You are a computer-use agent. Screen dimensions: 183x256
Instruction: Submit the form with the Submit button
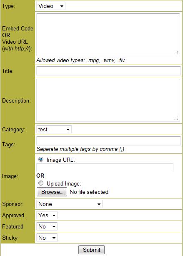[x=91, y=250]
